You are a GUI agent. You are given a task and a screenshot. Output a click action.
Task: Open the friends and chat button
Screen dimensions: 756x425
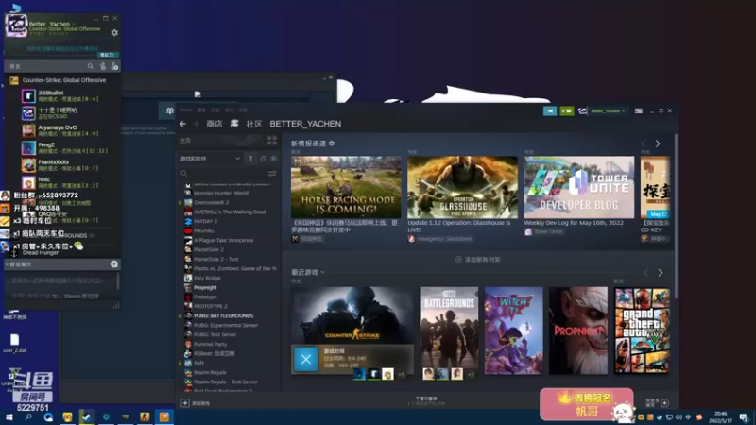(x=658, y=402)
